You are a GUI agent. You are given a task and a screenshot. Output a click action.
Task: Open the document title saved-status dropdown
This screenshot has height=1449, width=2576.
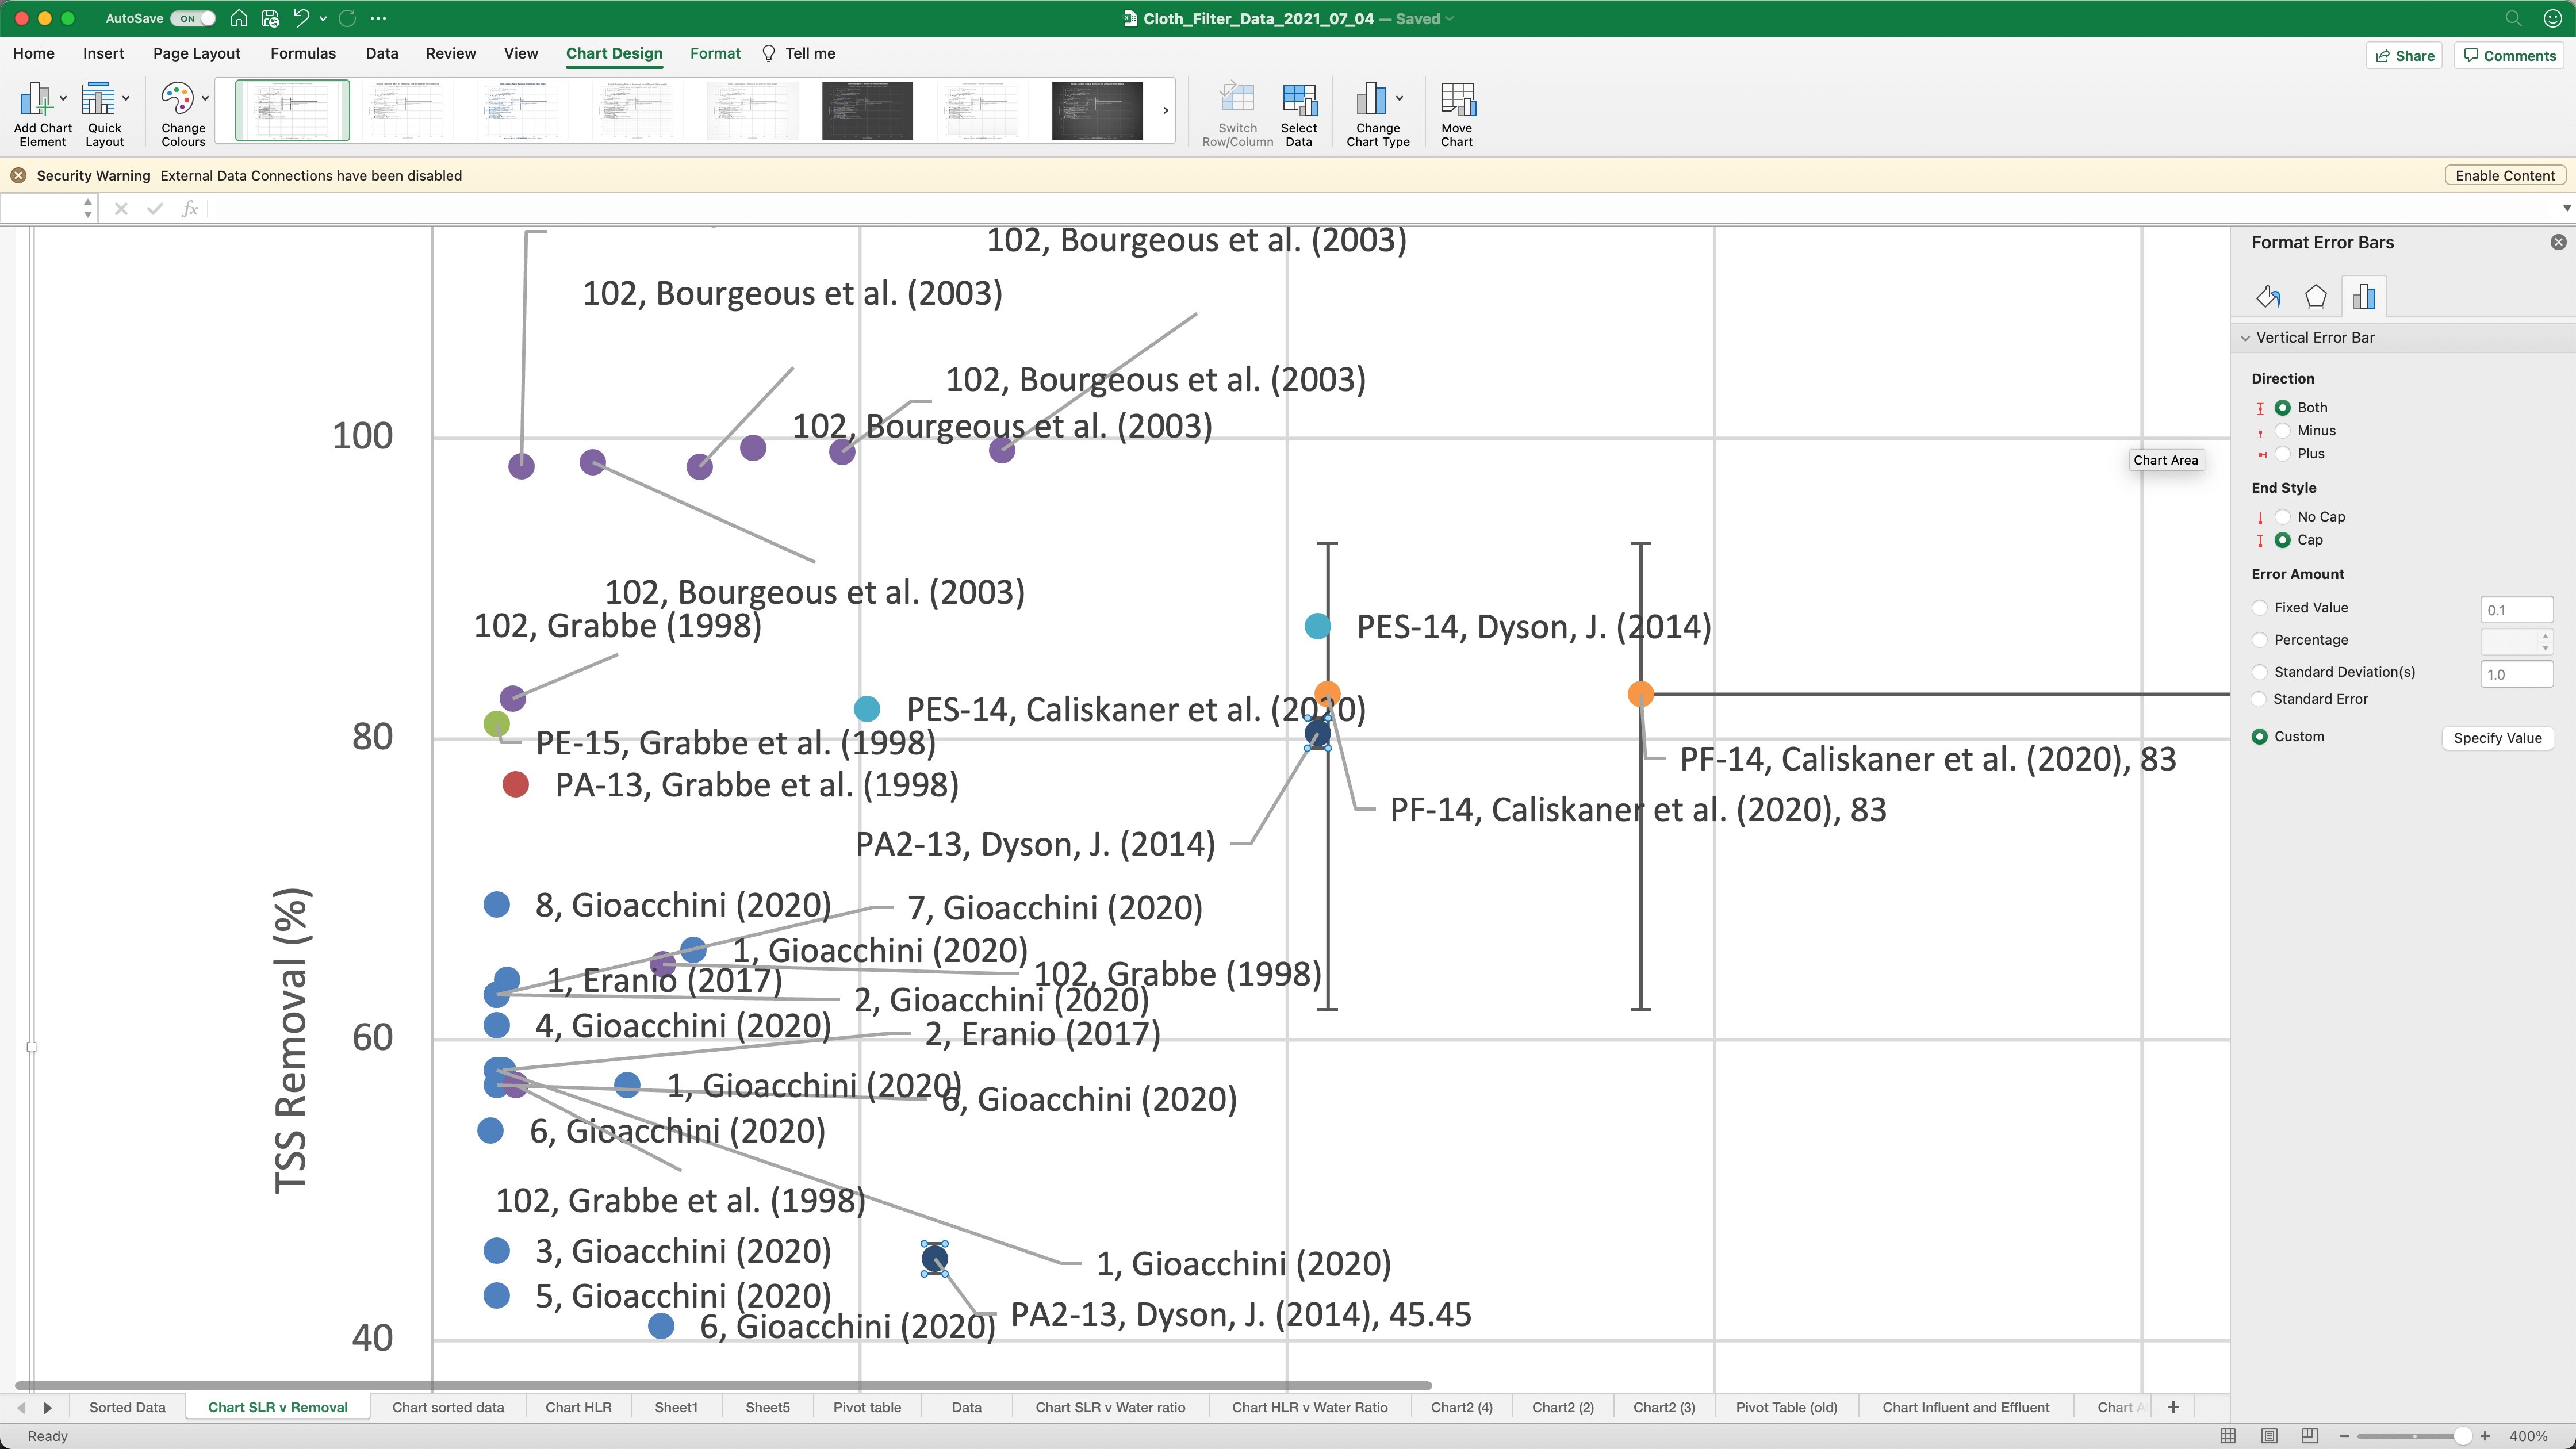click(1449, 18)
